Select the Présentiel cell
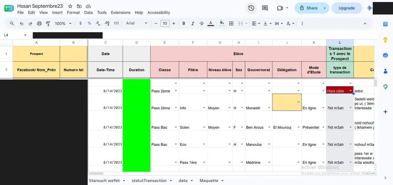393x185 pixels. [314, 121]
